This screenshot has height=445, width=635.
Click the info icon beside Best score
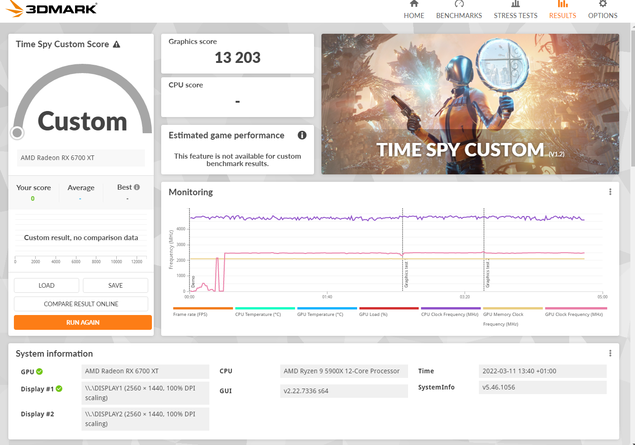(x=137, y=187)
